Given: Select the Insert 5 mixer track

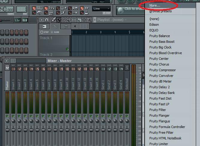Looking at the screenshot, I should [x=37, y=81].
